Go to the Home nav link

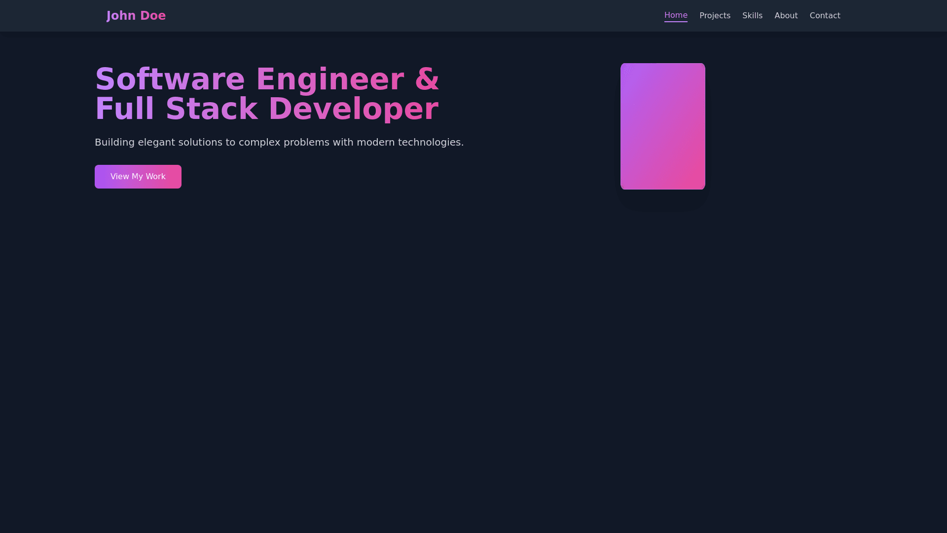pos(675,15)
